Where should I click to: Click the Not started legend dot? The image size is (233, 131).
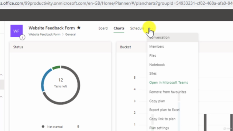coord(43,127)
